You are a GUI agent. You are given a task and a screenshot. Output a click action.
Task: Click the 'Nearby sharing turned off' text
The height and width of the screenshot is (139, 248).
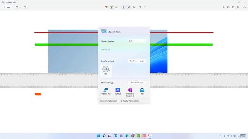tap(108, 101)
